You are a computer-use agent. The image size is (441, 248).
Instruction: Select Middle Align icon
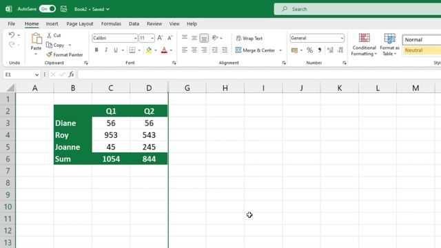pos(194,38)
